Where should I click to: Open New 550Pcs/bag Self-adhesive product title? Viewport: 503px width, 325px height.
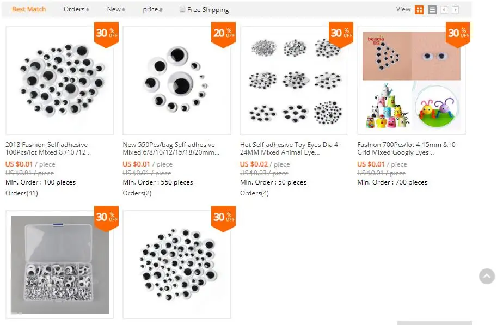point(171,148)
